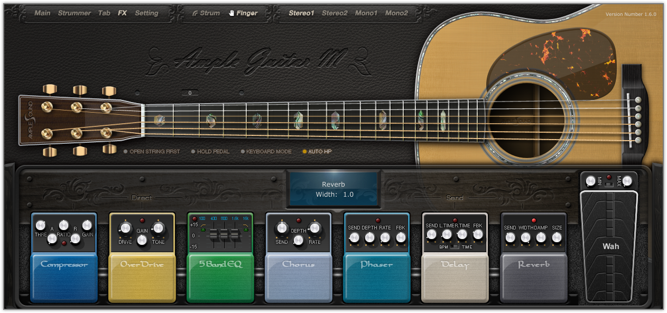Toggle the Chorus power LED

299,220
